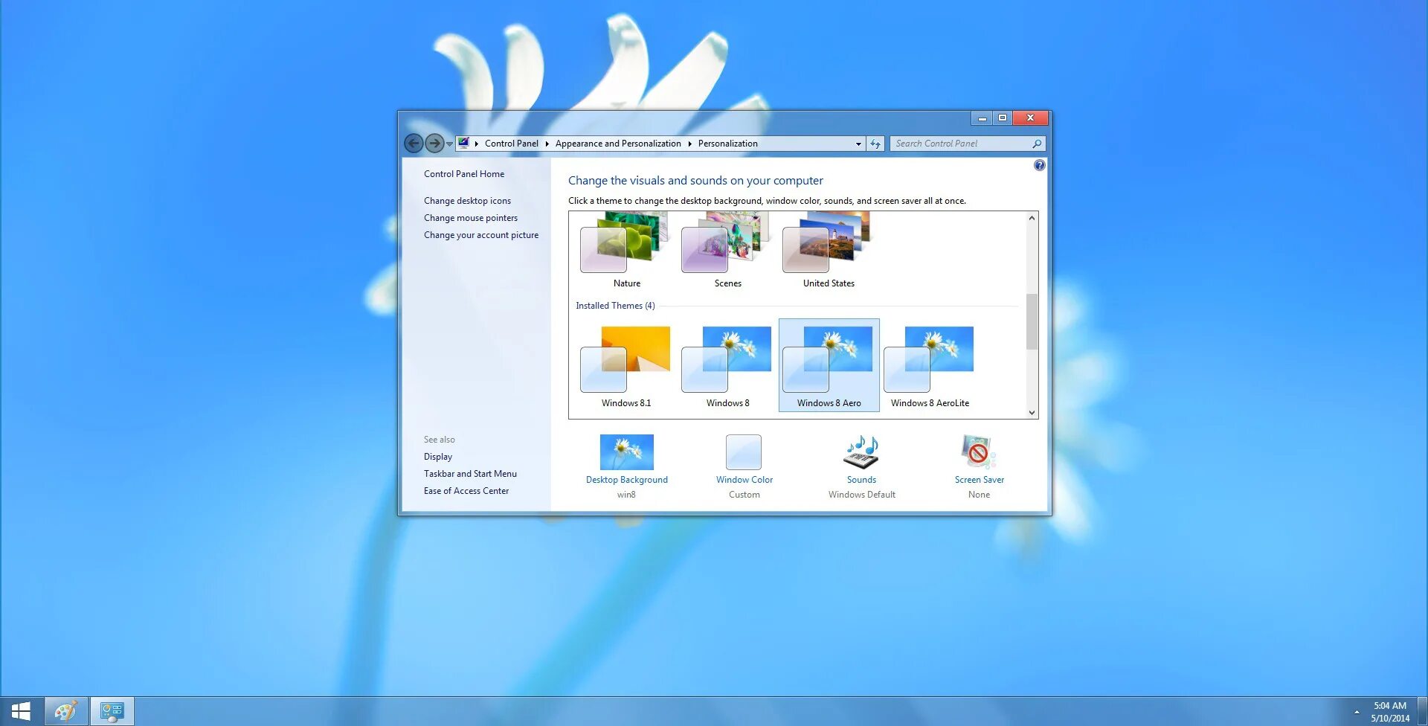
Task: Show hidden system tray icons
Action: click(1357, 713)
